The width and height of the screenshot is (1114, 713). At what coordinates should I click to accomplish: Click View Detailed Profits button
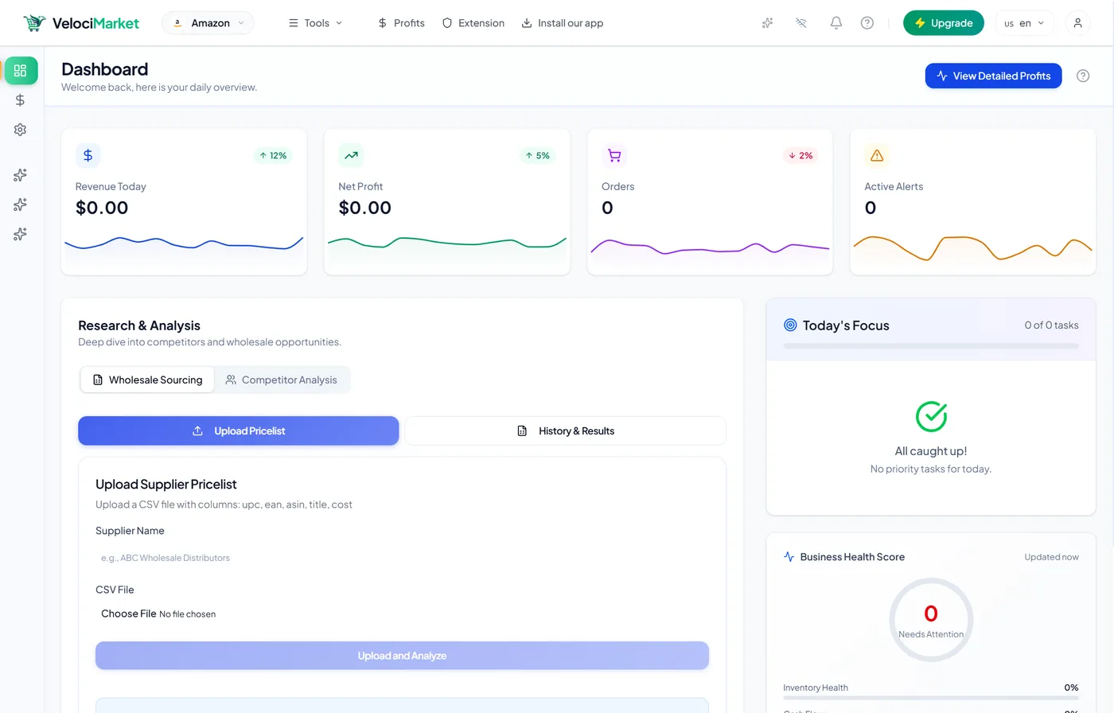click(993, 76)
